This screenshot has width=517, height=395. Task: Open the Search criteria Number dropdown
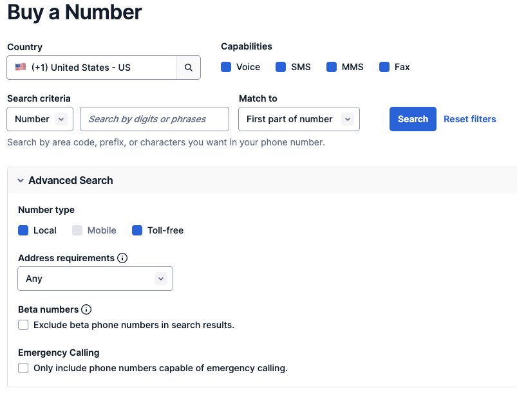[x=40, y=119]
